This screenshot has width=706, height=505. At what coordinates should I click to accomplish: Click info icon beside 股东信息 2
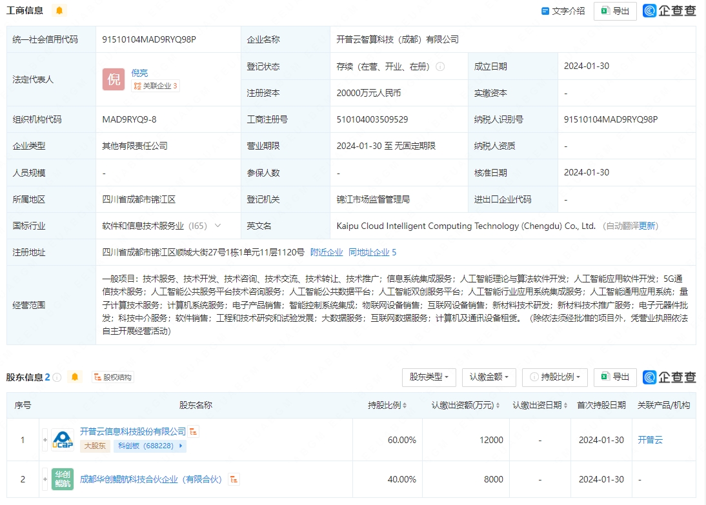(x=57, y=377)
